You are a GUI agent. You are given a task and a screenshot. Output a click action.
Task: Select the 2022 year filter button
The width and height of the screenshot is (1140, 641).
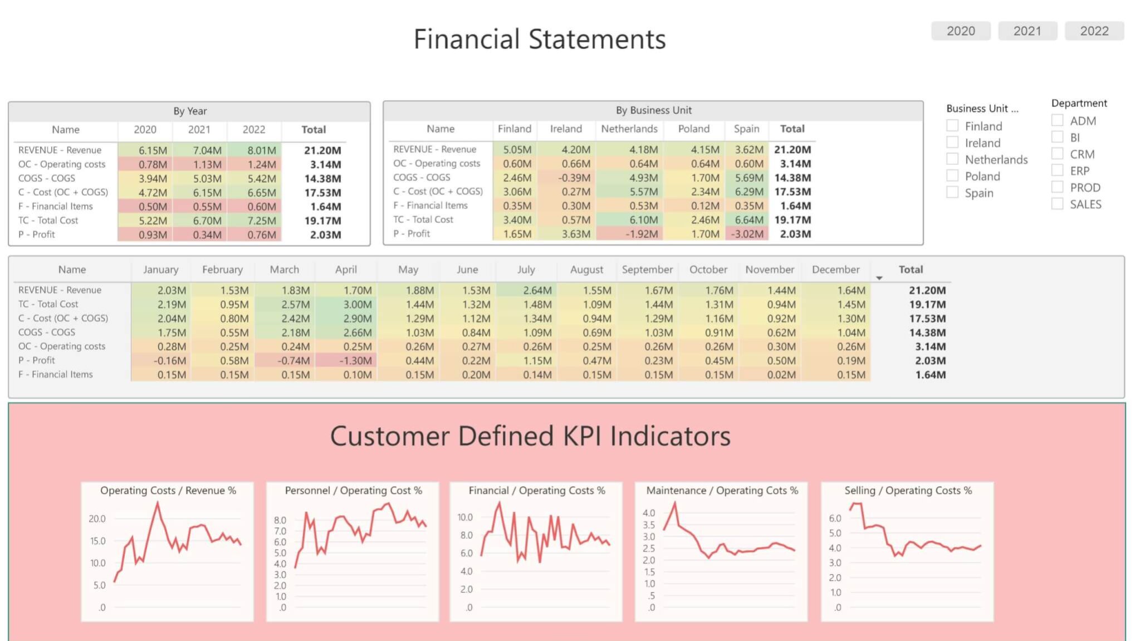1093,31
